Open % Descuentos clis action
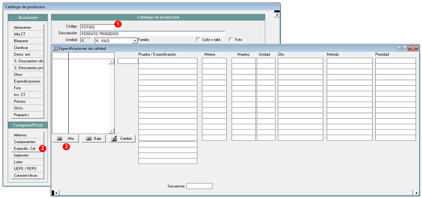 [28, 61]
